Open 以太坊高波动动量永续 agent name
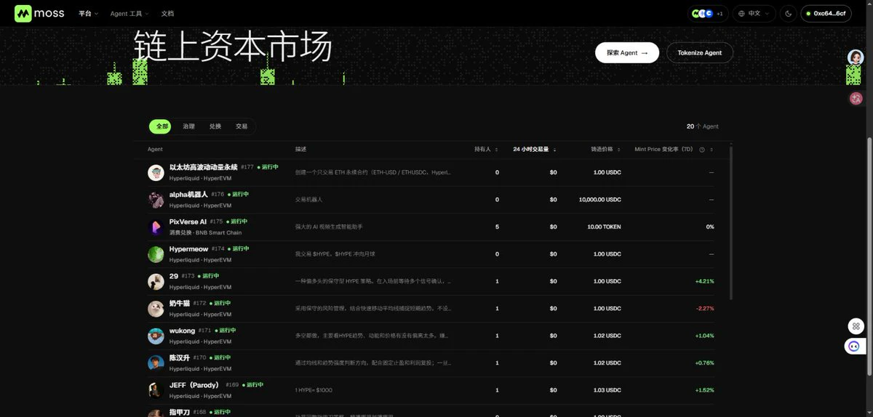 [x=204, y=167]
